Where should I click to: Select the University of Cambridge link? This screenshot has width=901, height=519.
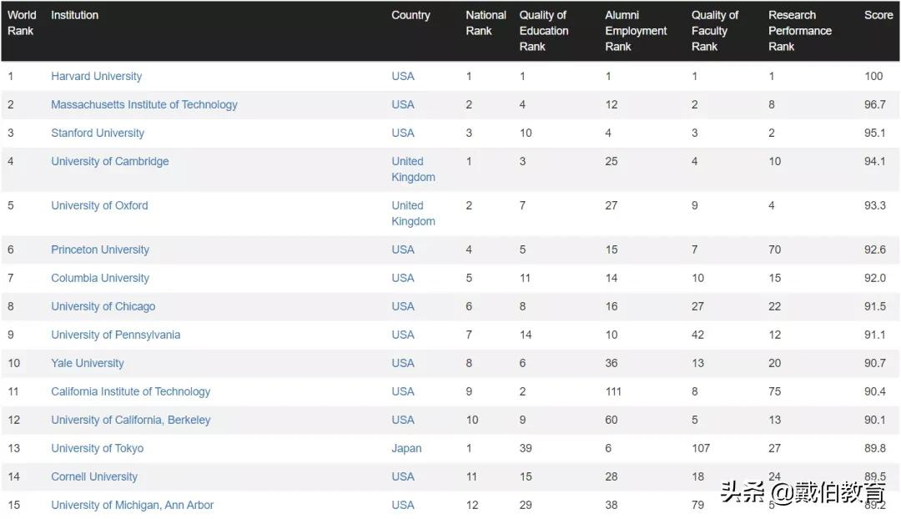(x=109, y=161)
